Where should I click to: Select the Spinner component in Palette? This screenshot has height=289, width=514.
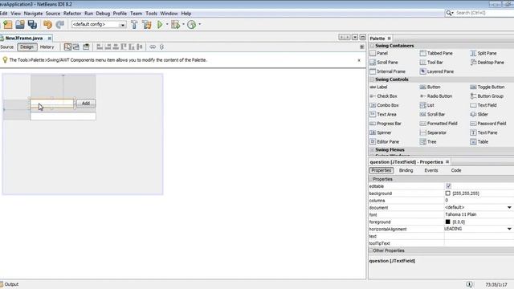click(x=381, y=132)
